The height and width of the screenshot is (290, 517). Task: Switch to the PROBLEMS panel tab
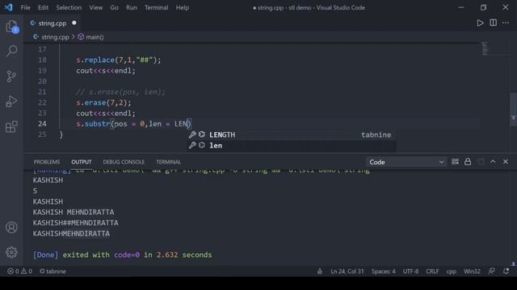coord(47,162)
